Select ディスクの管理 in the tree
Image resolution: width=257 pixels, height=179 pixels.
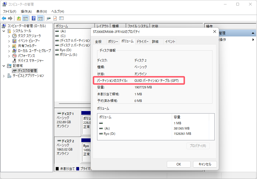[x=27, y=71]
